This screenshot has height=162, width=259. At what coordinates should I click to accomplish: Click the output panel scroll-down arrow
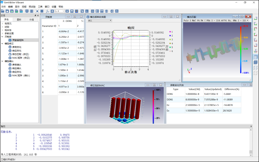pos(251,155)
